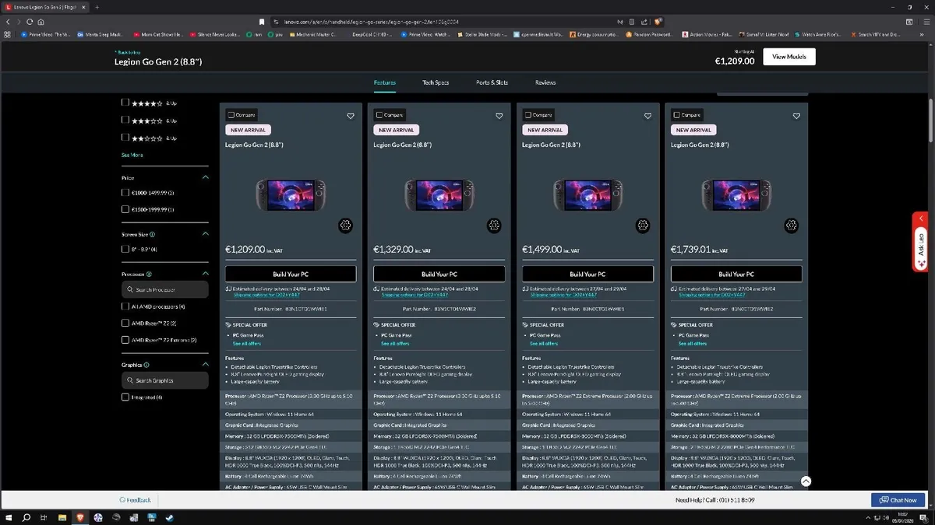The image size is (935, 525).
Task: Collapse the Price filter section
Action: (206, 177)
